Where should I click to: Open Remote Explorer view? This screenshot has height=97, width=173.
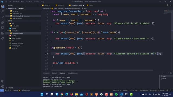click(x=3, y=27)
